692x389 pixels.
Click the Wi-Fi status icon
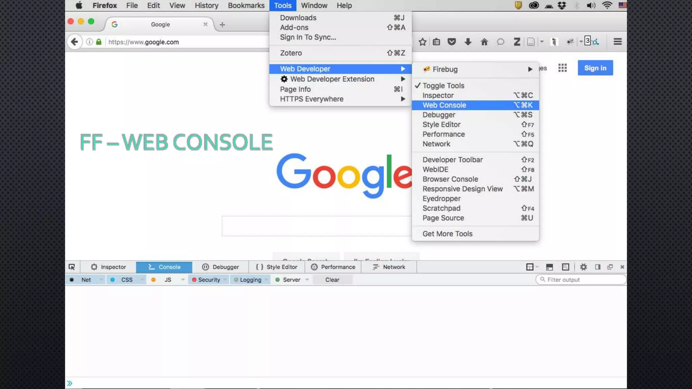[607, 5]
